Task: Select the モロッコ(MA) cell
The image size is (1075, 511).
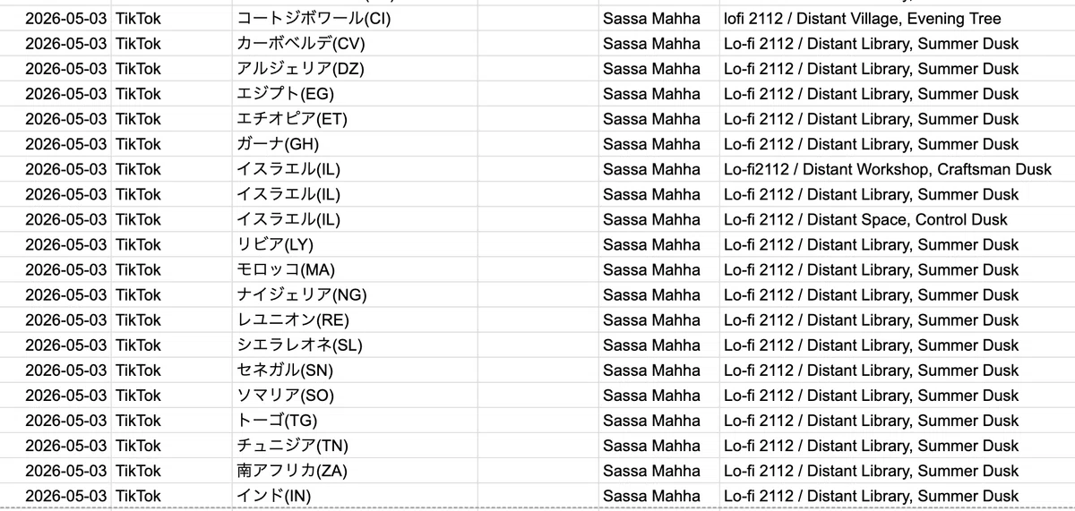Action: click(355, 269)
